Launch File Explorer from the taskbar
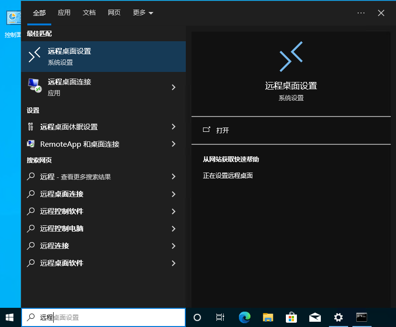 [268, 317]
